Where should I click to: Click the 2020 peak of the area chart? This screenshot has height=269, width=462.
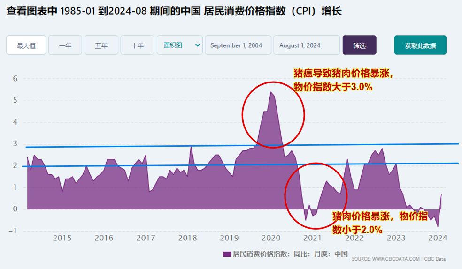click(271, 93)
